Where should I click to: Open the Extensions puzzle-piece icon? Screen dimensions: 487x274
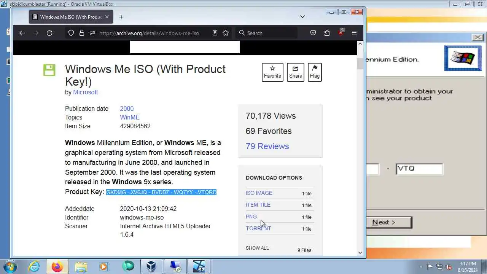tap(327, 33)
